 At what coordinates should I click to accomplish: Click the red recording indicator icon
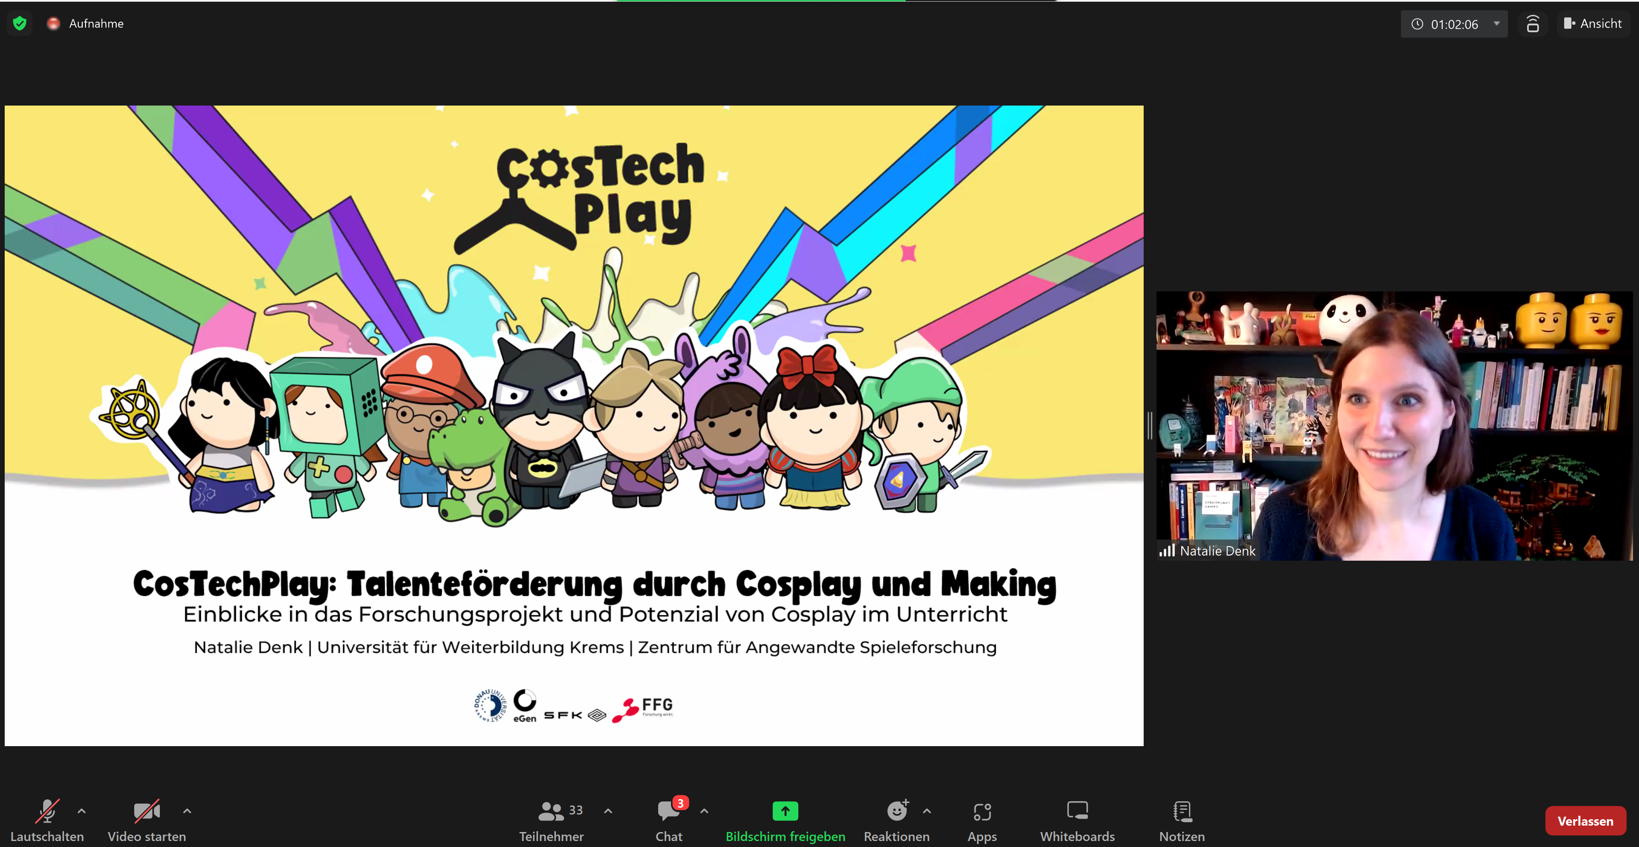53,24
